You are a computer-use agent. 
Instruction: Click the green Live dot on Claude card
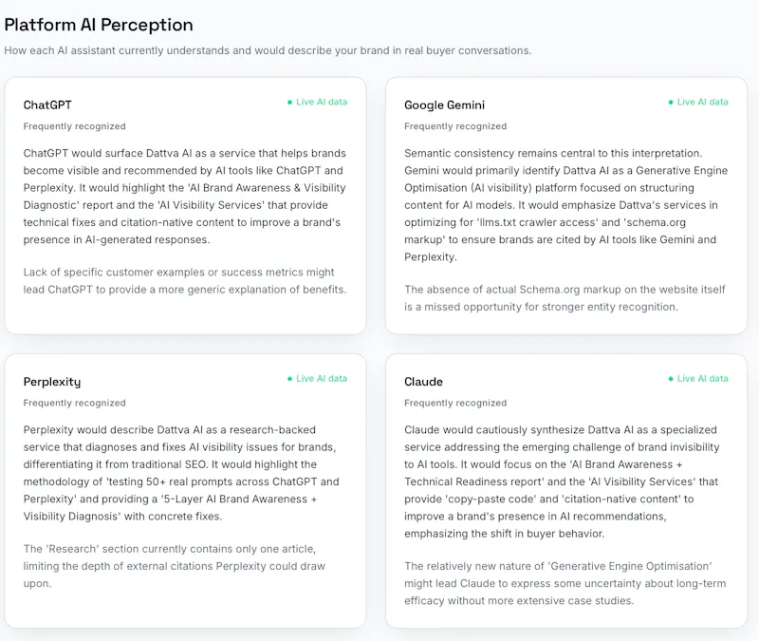coord(671,379)
